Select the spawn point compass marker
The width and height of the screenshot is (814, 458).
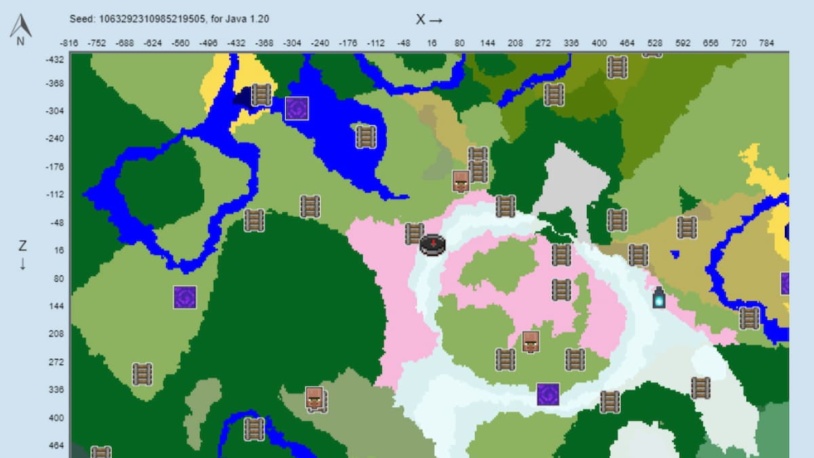pos(432,244)
